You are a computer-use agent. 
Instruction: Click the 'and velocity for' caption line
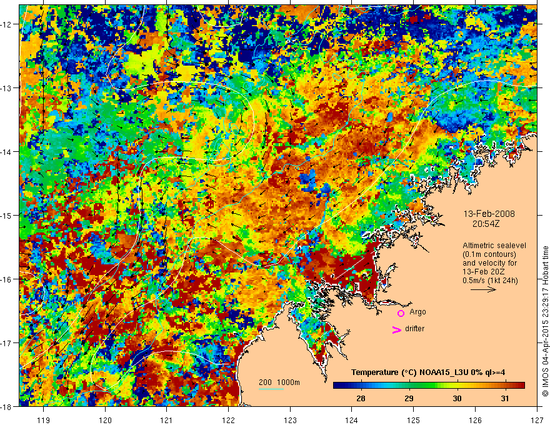(489, 262)
